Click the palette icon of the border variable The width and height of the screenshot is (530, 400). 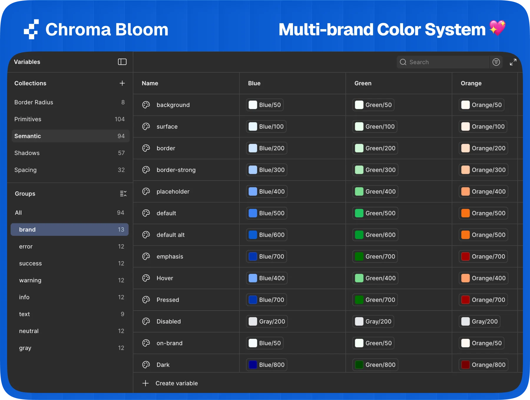[x=146, y=148]
